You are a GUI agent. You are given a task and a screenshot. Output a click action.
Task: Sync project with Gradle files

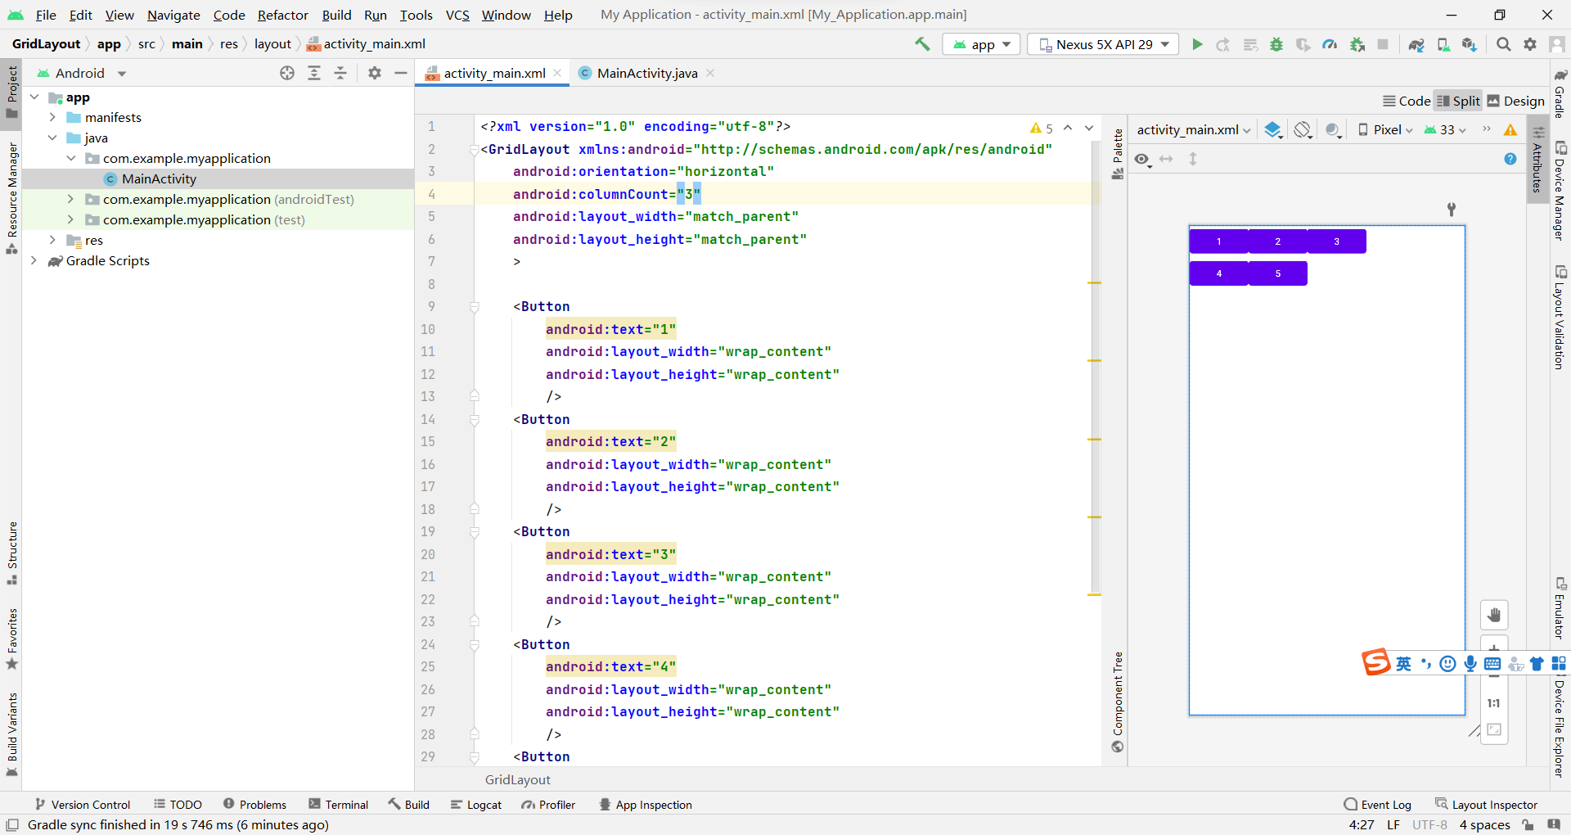pos(1417,44)
